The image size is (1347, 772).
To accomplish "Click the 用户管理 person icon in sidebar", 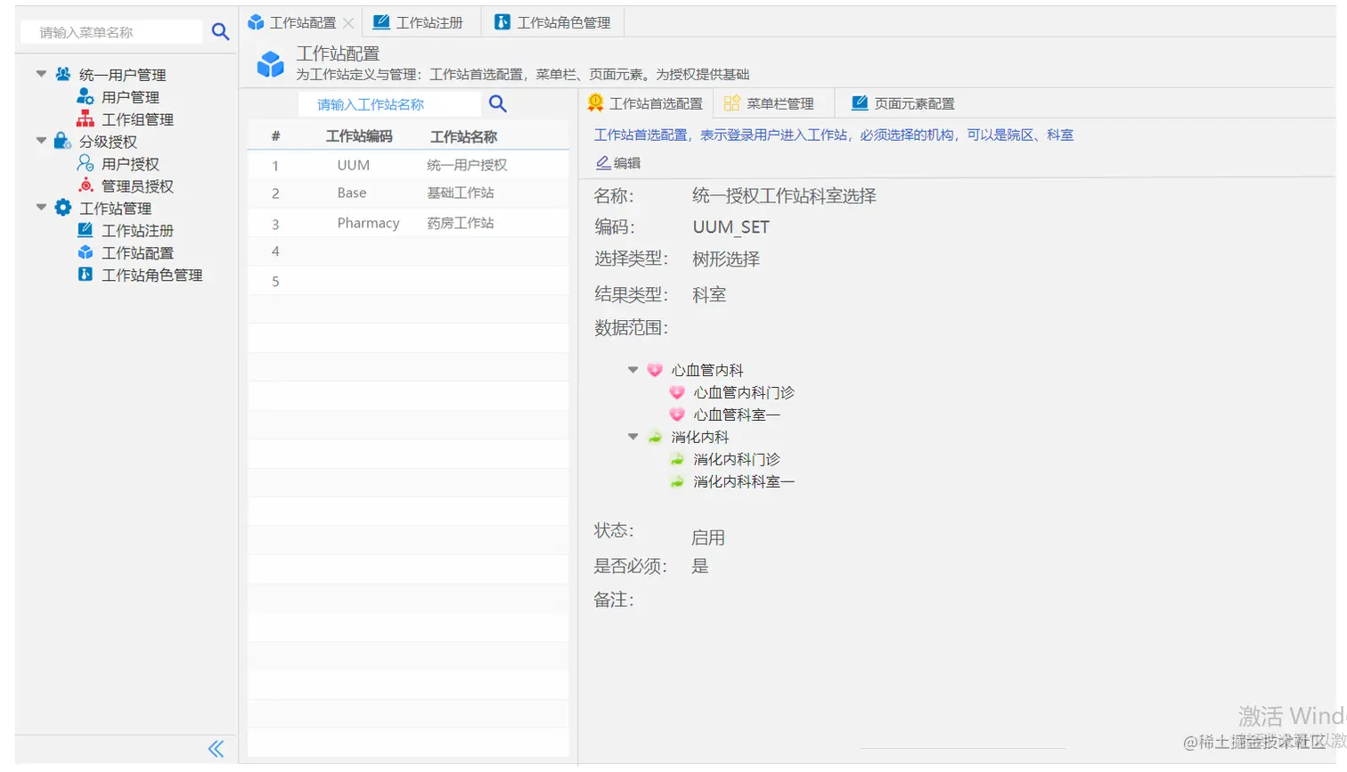I will click(86, 96).
